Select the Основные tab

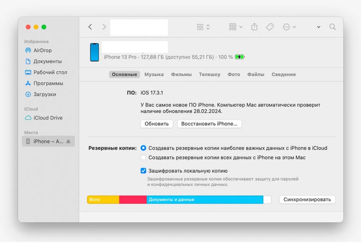(x=124, y=74)
